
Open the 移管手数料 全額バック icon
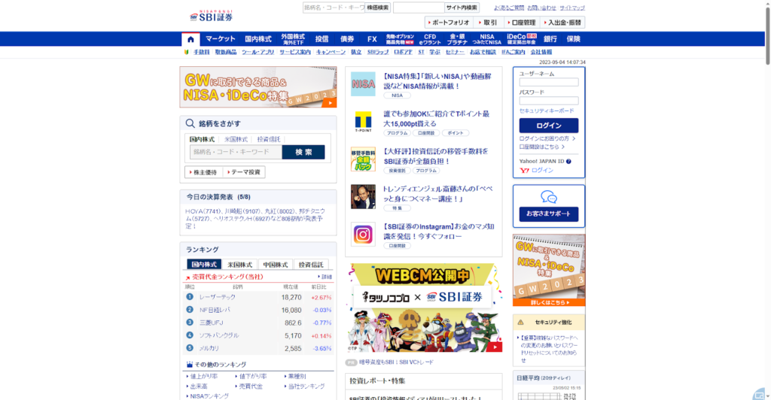[x=363, y=159]
